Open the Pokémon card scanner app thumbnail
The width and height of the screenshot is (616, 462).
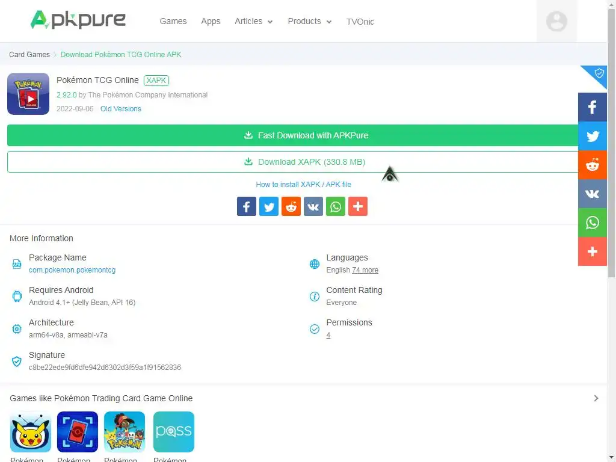(78, 432)
